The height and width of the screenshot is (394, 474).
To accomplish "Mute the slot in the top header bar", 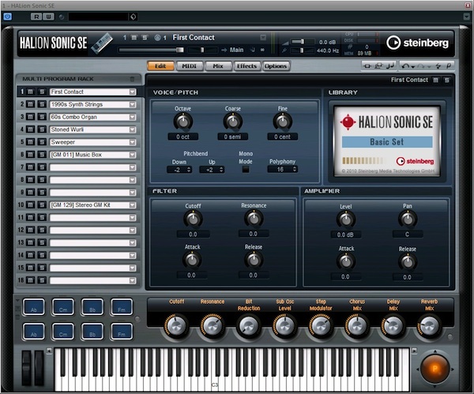I will [x=134, y=37].
